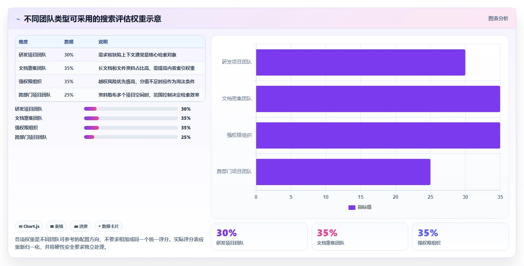524x266 pixels.
Task: Open the 30% 研发项目团队 data card
Action: (259, 237)
